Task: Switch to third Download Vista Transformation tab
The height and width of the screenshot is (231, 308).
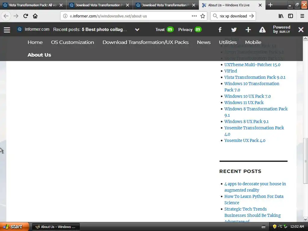Action: (166, 5)
